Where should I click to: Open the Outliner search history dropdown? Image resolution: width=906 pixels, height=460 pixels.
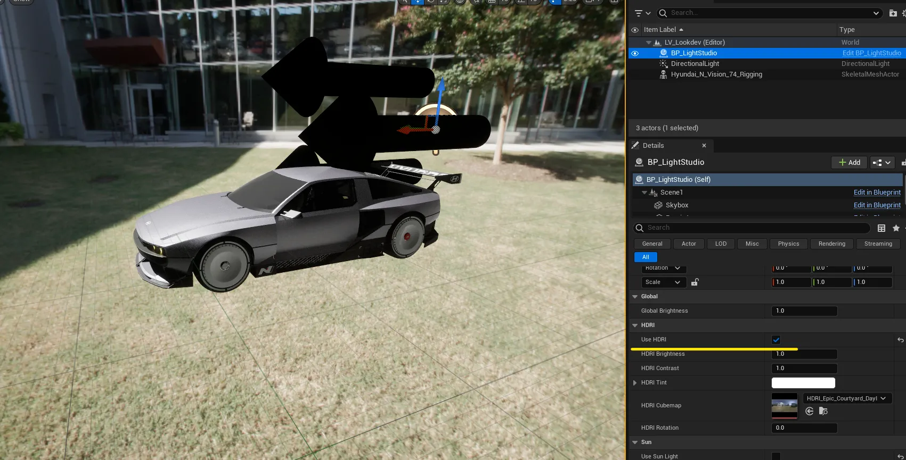(876, 13)
